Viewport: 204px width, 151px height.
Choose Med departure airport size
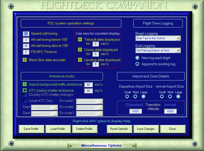click(135, 96)
